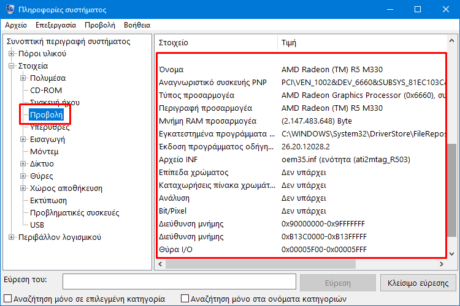The image size is (460, 306).
Task: Select the Προβολή item in tree
Action: [47, 115]
